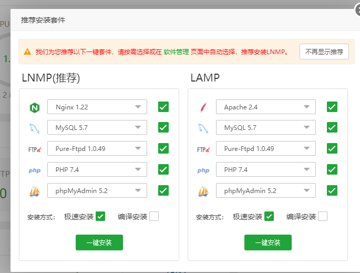Open LNMP Pure-Ftpd 1.0.49 dropdown

[97, 148]
